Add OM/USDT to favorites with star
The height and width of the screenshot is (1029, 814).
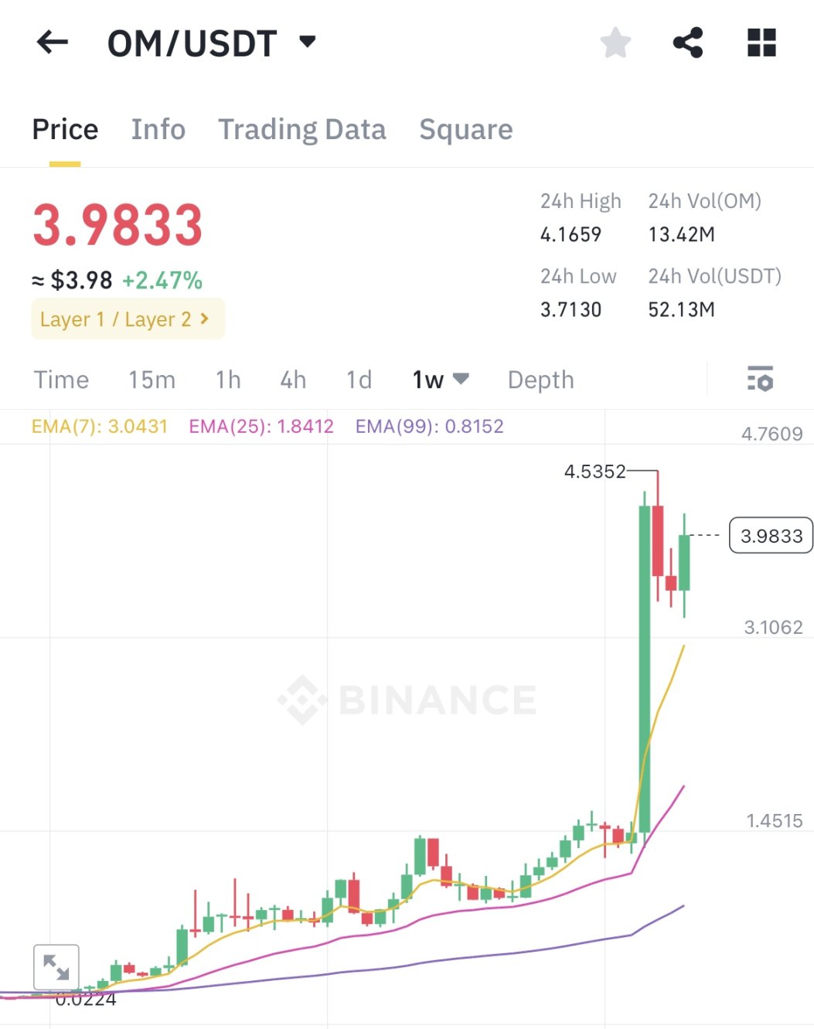615,43
